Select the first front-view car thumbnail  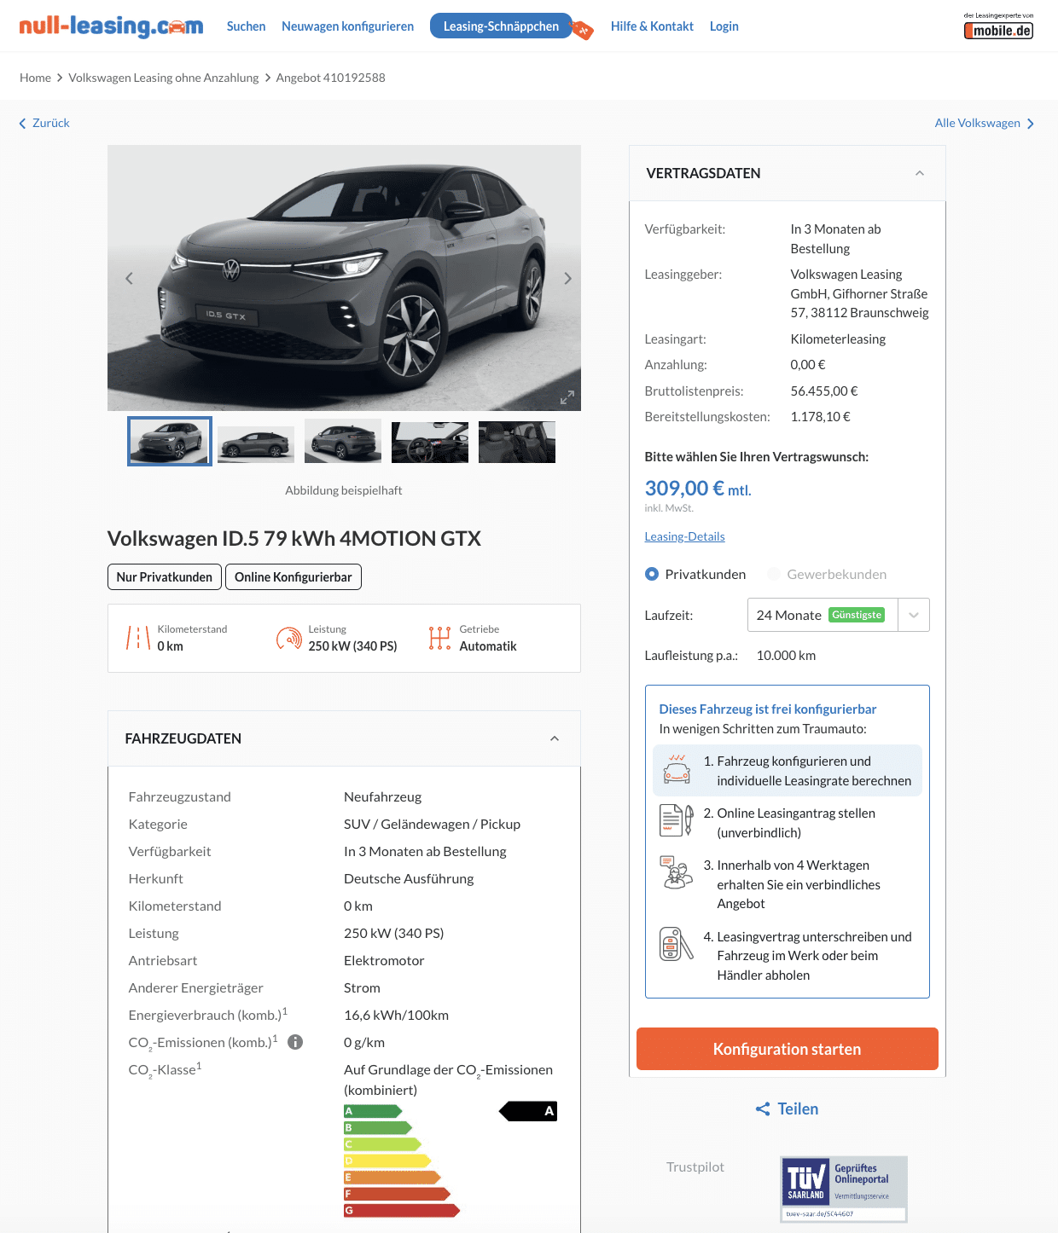pyautogui.click(x=170, y=442)
